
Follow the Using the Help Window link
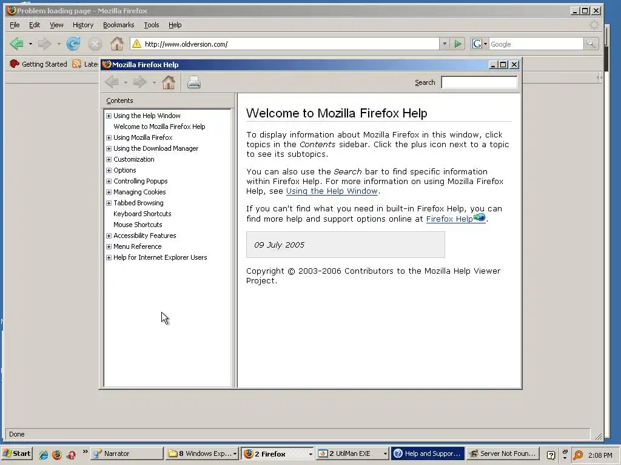tap(332, 191)
